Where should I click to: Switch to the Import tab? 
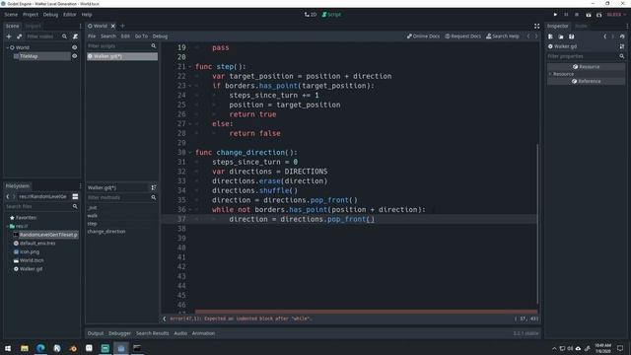pos(33,26)
